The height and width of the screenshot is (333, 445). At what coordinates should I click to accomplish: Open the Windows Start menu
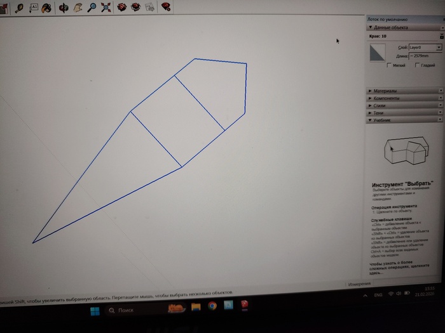(95, 310)
